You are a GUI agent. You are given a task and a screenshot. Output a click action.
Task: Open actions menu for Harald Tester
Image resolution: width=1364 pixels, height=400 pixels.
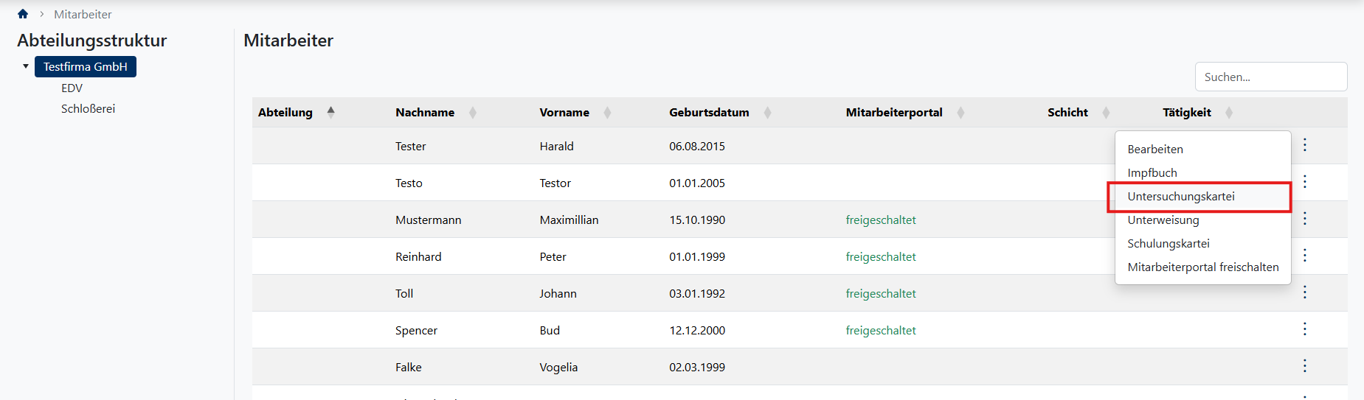[x=1304, y=145]
